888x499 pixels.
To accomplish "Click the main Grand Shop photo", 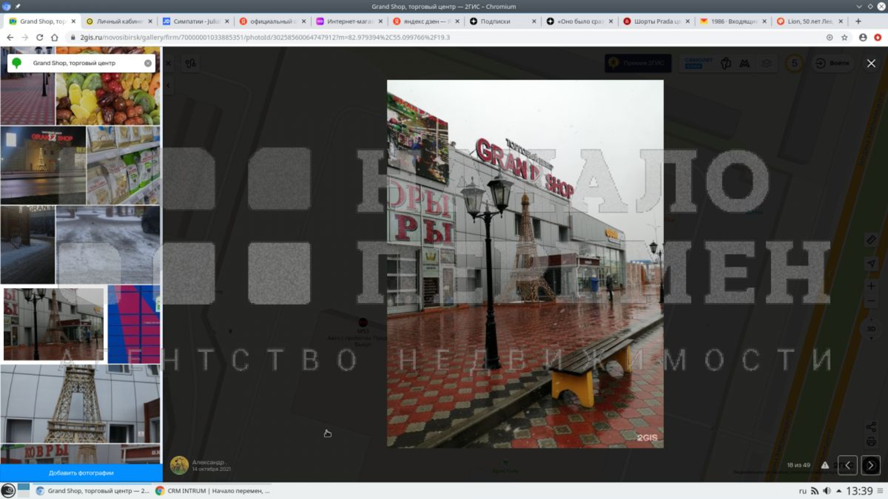I will click(x=525, y=264).
